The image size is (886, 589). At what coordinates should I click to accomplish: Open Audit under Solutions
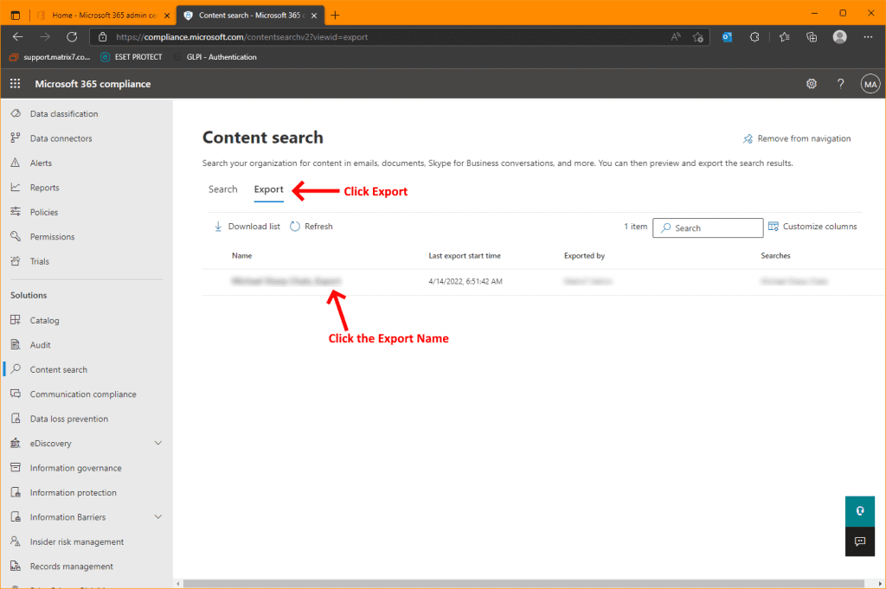pos(40,345)
